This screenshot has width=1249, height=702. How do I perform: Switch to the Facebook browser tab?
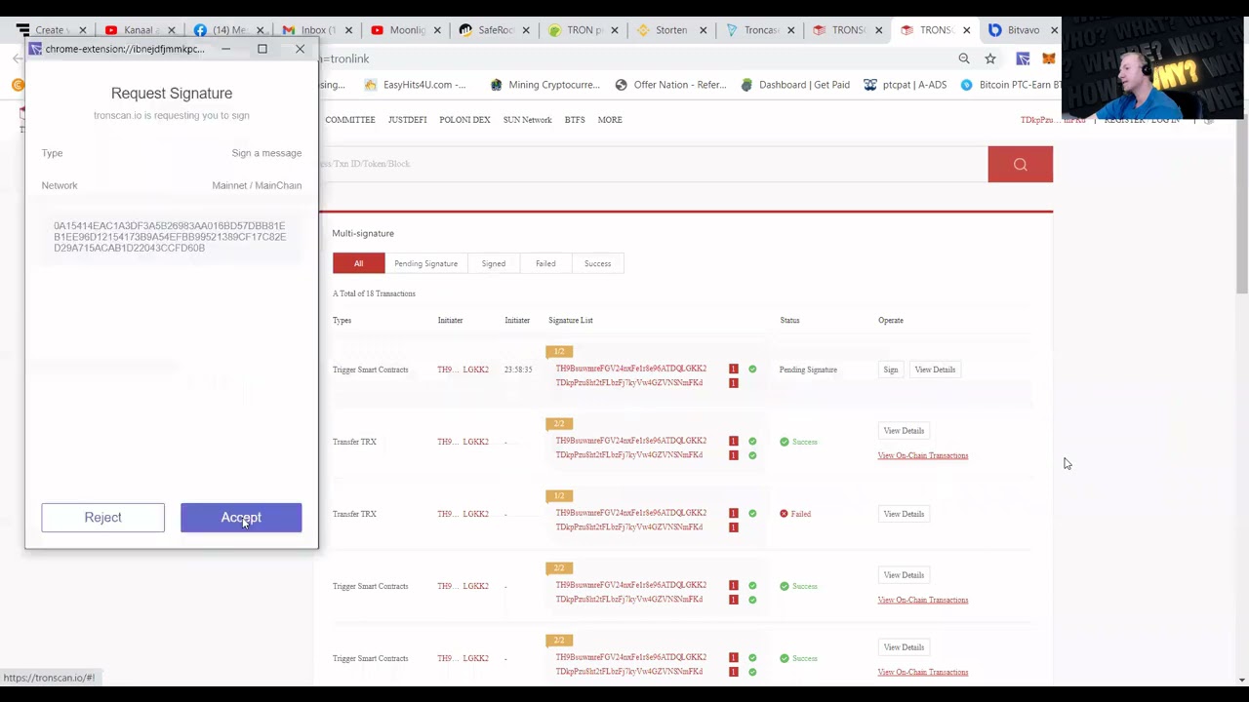(x=228, y=30)
